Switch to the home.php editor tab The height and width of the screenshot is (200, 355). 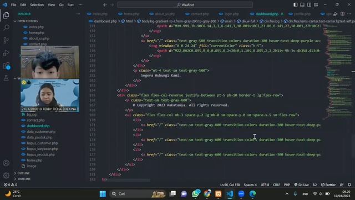129,14
